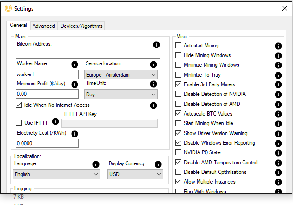Click the info icon beside Use IFTTT

click(55, 121)
